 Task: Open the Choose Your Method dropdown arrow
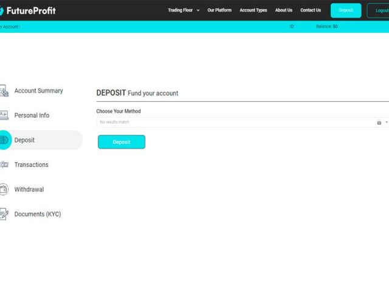coord(387,122)
